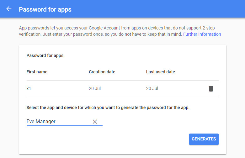Clear the Eve Manager text field

(x=95, y=122)
